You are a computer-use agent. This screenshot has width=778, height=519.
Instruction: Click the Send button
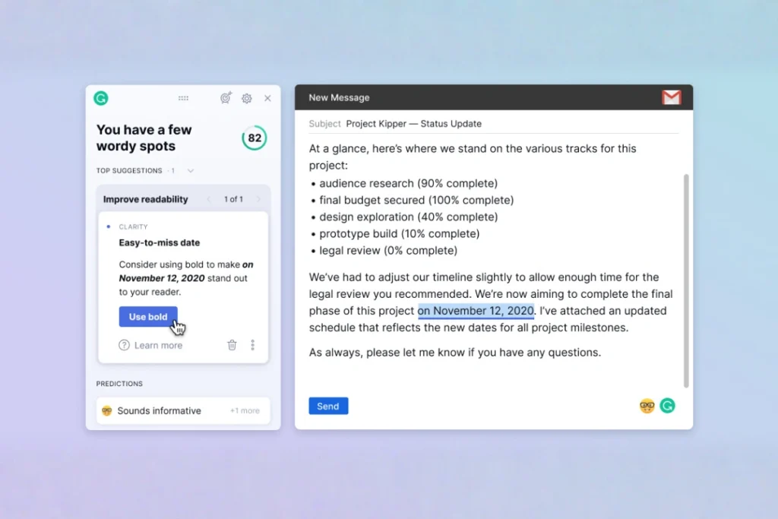pos(328,406)
